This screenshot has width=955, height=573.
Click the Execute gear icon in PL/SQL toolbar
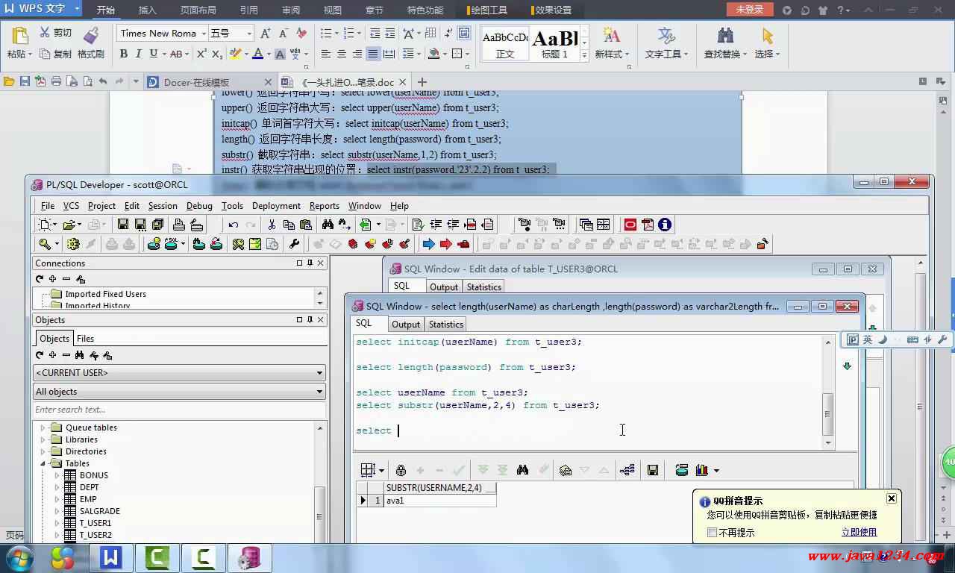pos(72,244)
